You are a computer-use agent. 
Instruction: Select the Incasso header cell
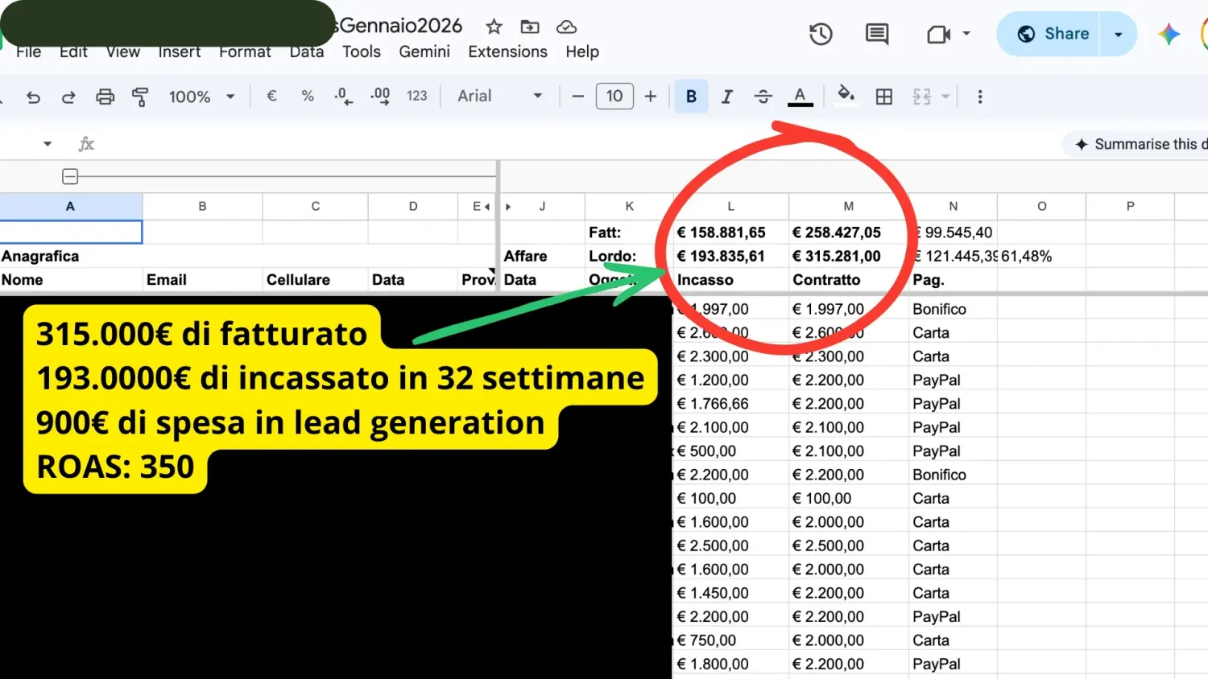(730, 280)
